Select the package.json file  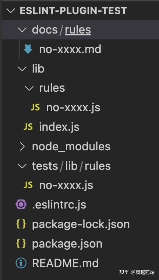(67, 244)
